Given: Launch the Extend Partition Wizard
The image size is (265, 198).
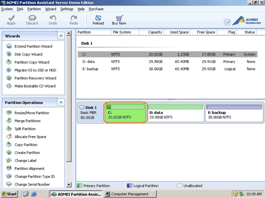Looking at the screenshot, I should tap(33, 47).
